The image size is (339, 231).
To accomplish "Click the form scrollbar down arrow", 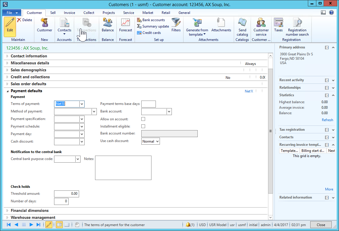I will 270,217.
